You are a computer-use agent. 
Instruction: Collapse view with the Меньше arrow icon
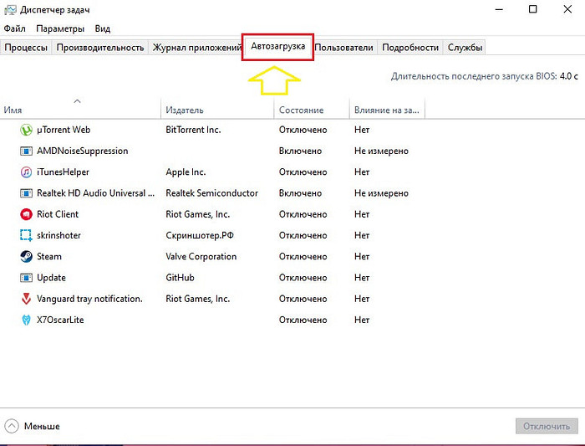[x=12, y=426]
